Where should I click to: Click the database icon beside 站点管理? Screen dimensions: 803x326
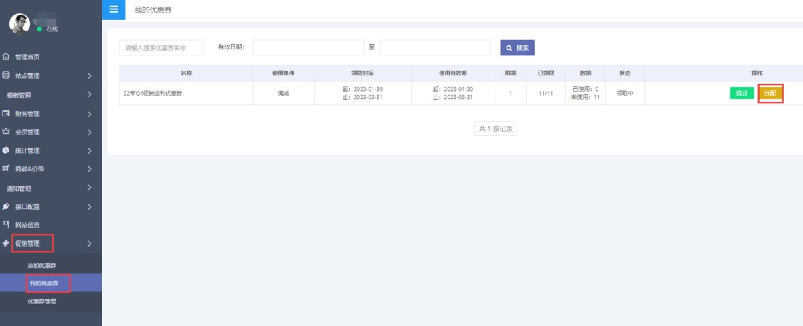tap(6, 75)
